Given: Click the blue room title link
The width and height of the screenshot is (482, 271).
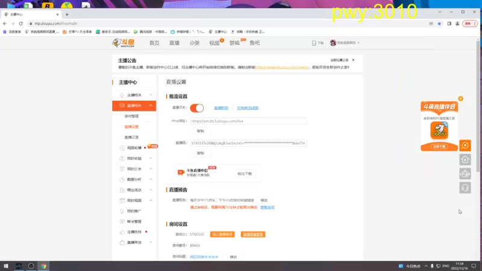Looking at the screenshot, I should [x=204, y=257].
